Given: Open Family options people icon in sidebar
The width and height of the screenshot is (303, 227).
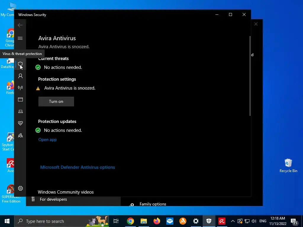Looking at the screenshot, I should click(x=20, y=135).
